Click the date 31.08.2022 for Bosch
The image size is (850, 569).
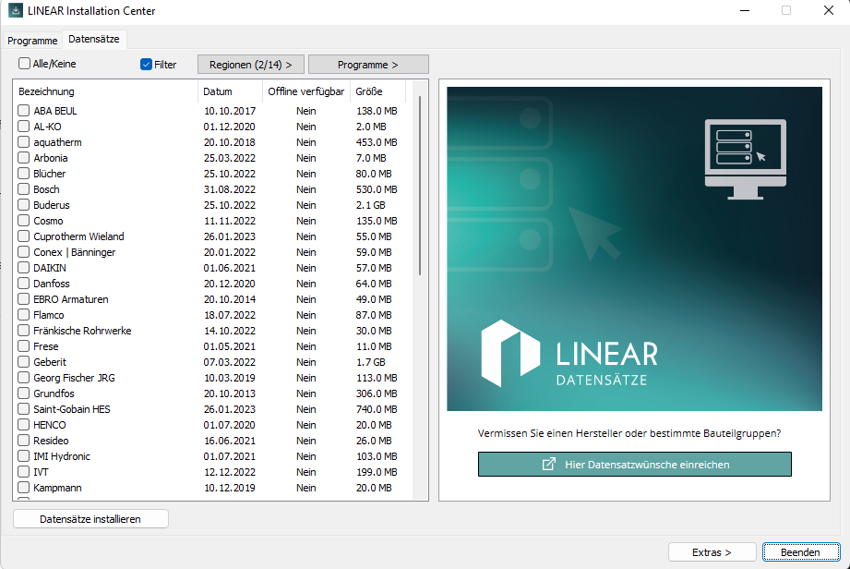(230, 189)
